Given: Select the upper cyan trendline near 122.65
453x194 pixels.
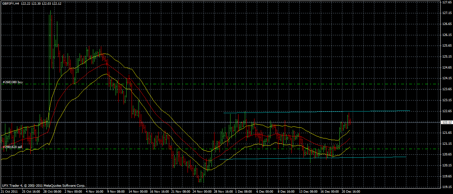Looking at the screenshot, I should tap(316, 112).
